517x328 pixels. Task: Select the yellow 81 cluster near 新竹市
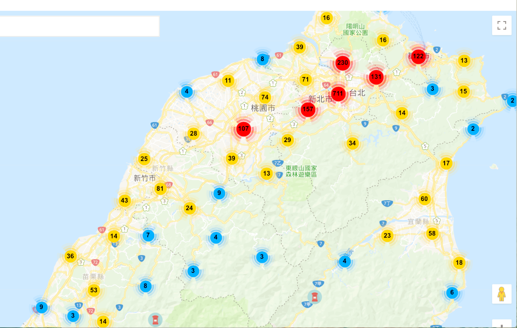[160, 189]
